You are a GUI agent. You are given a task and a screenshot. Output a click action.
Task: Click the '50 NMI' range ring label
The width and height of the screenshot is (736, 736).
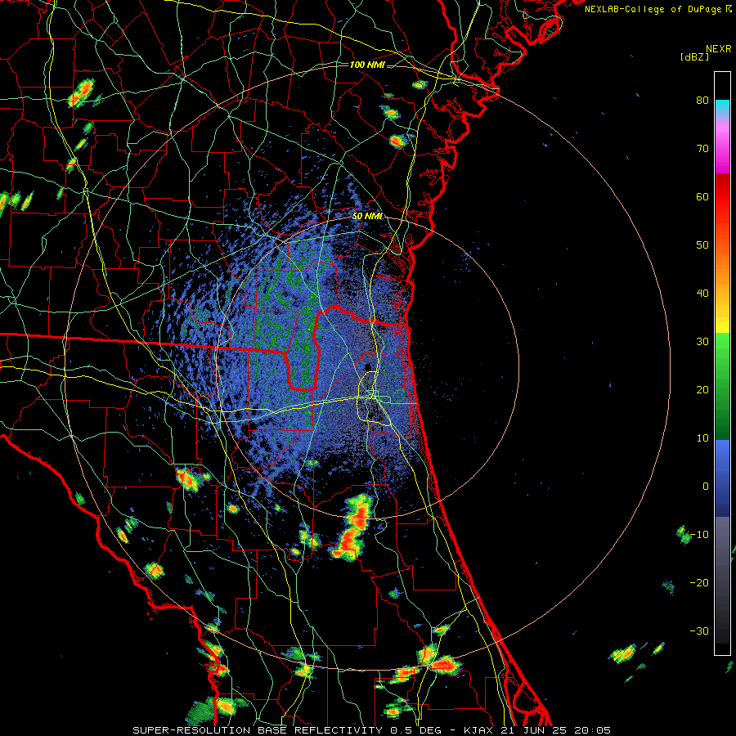point(367,216)
